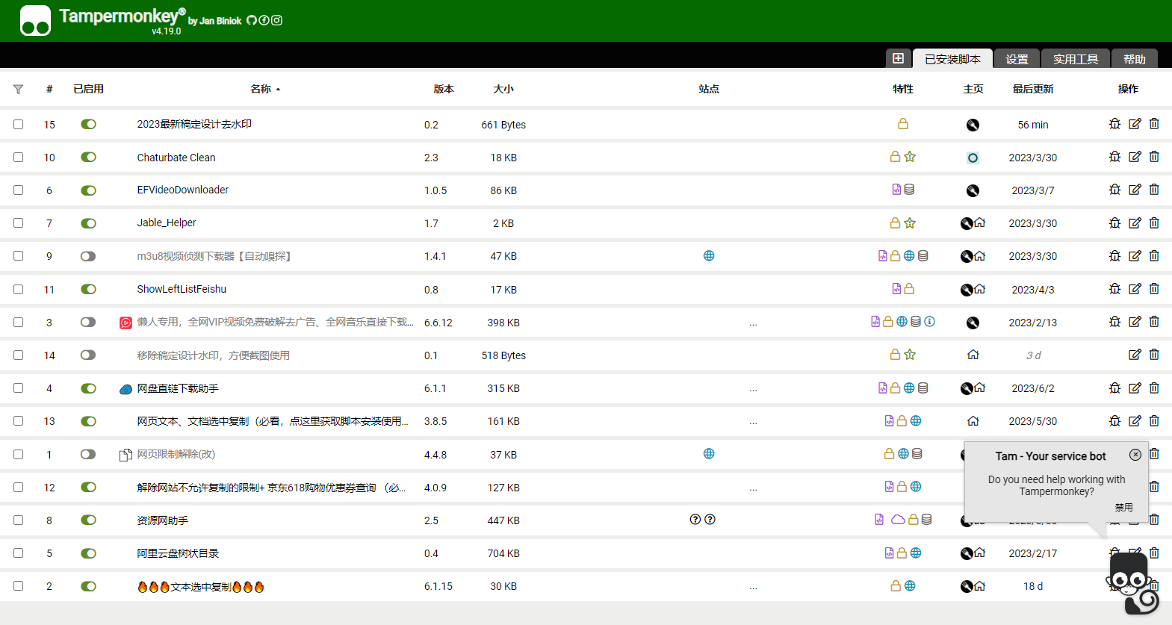Image resolution: width=1172 pixels, height=625 pixels.
Task: Disable the 2023最新稿定设计去水印 script toggle
Action: [88, 124]
